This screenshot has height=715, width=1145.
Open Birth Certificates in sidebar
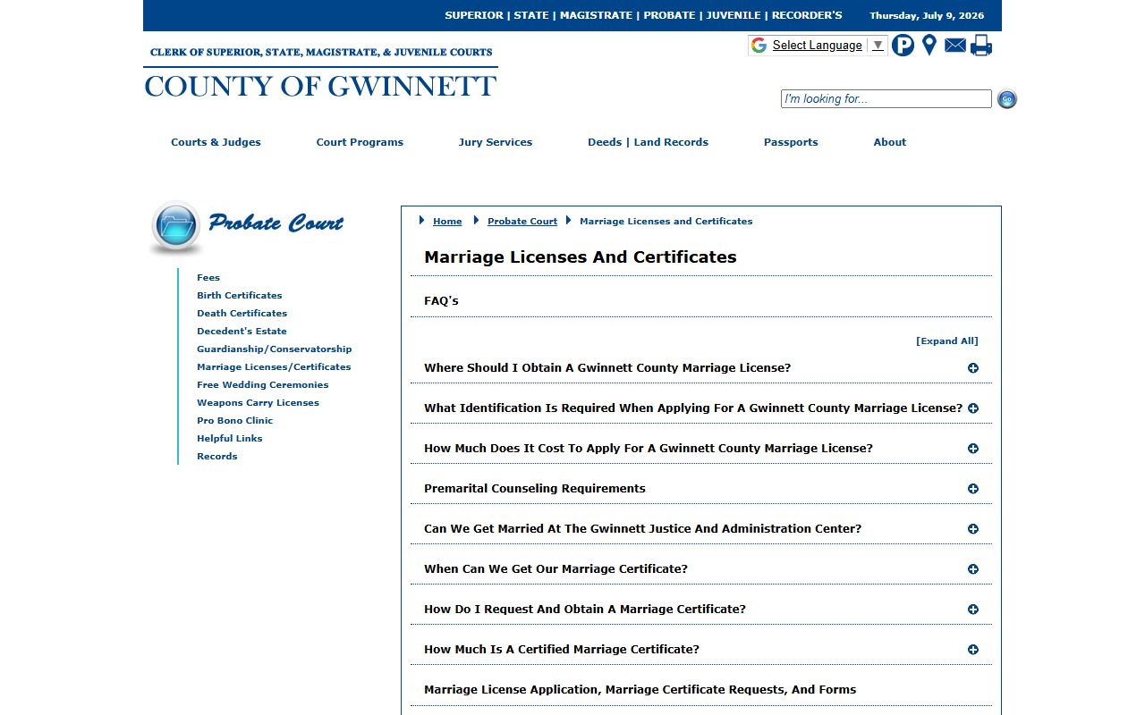coord(240,295)
